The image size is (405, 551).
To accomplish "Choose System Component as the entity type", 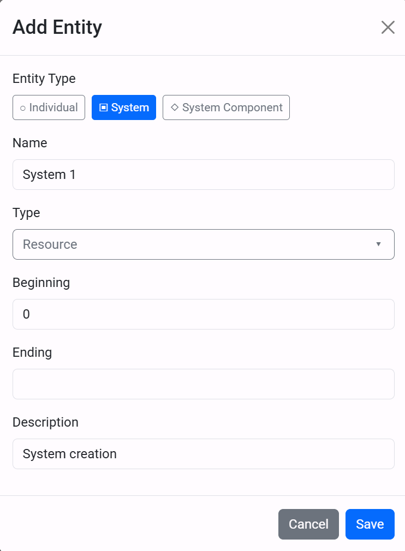I will [x=226, y=107].
